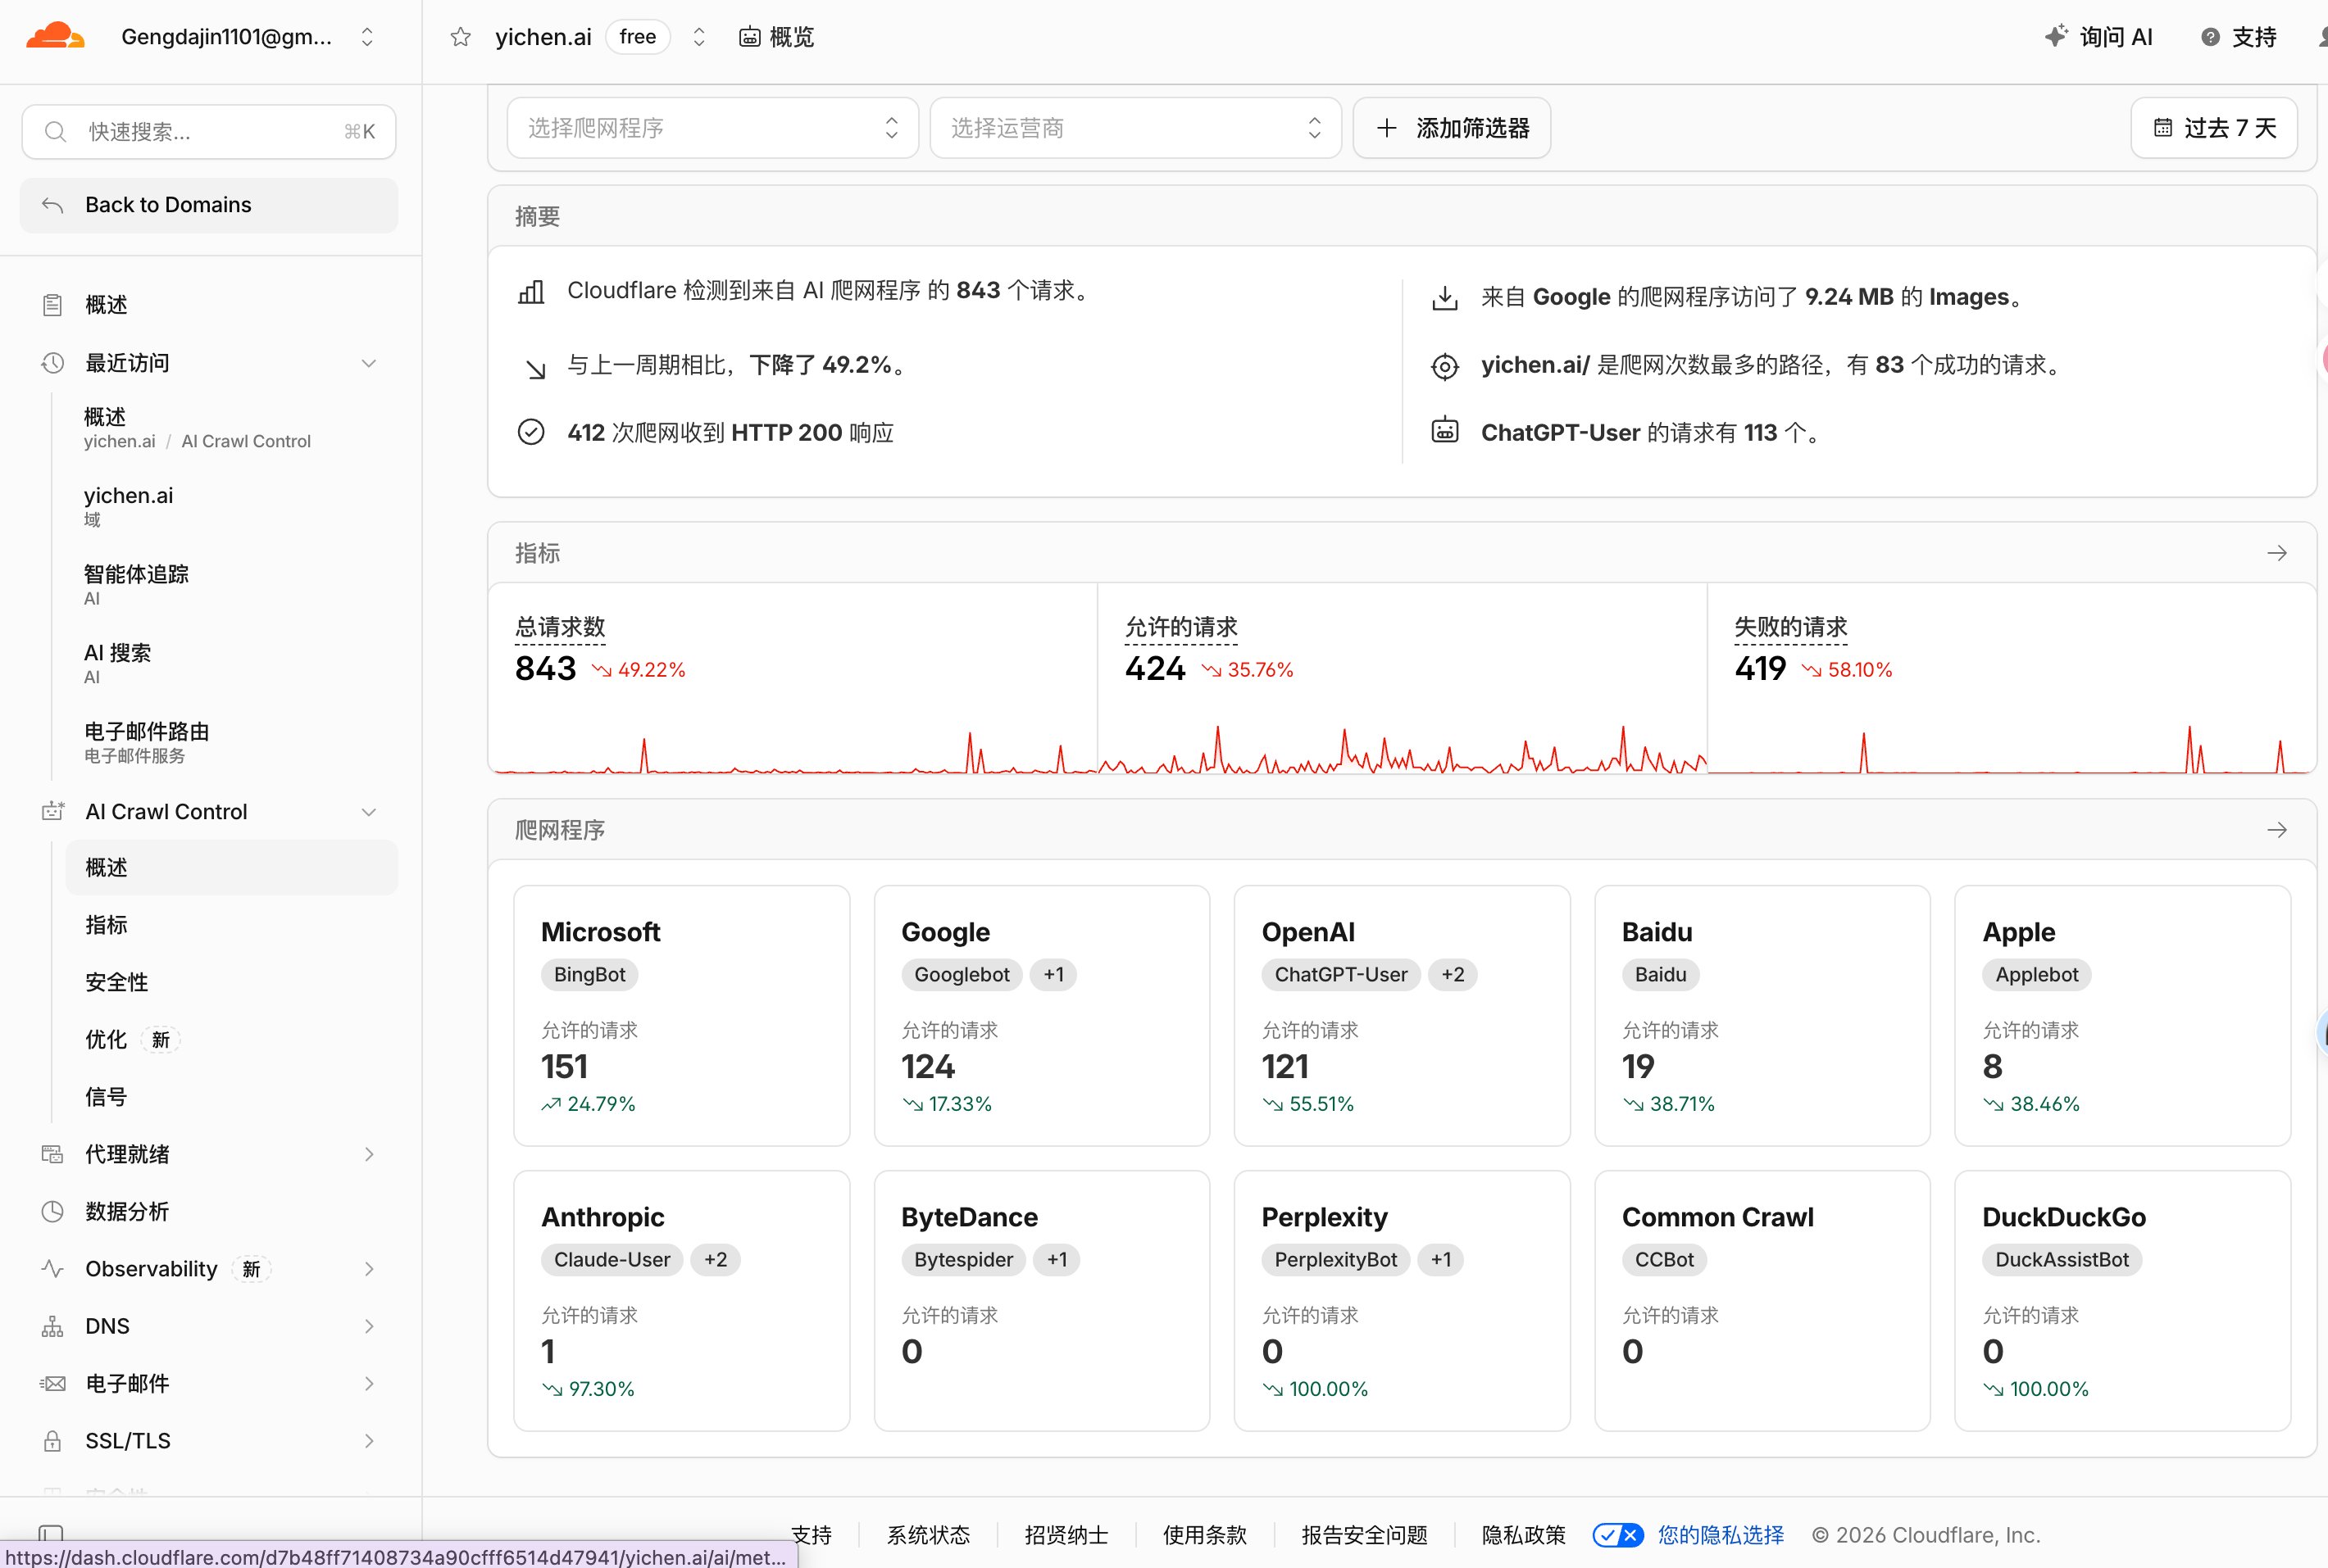Viewport: 2328px width, 1568px height.
Task: Open the 选择运营商 dropdown
Action: pos(1135,128)
